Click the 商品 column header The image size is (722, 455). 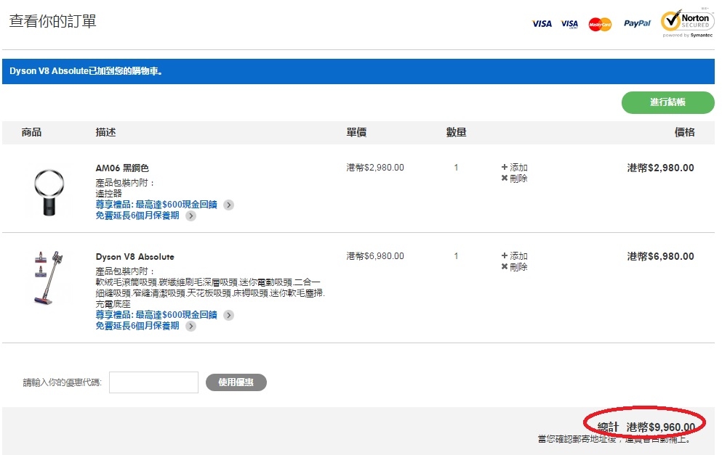[31, 132]
